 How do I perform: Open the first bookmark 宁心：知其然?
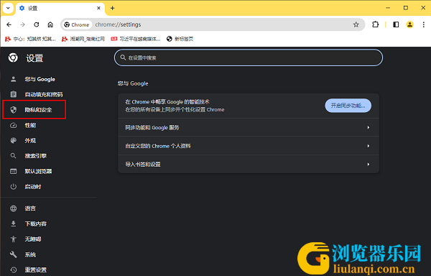30,39
